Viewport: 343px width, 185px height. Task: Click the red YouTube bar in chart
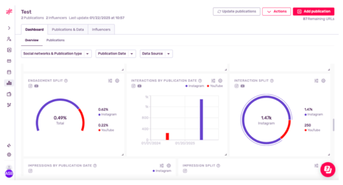[167, 136]
